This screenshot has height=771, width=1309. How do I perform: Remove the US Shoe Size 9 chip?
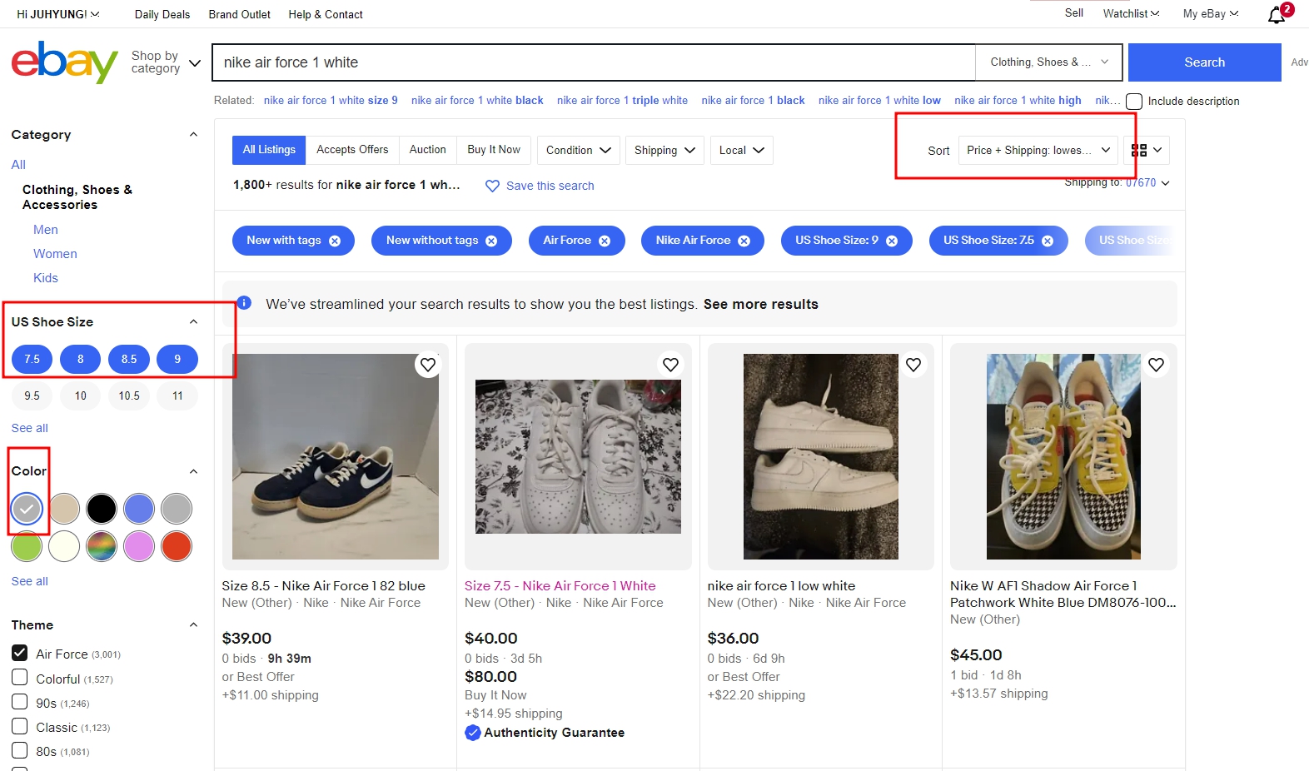pos(892,241)
